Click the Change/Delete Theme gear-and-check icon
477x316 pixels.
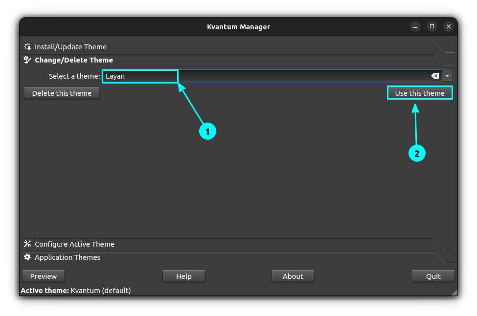click(27, 60)
